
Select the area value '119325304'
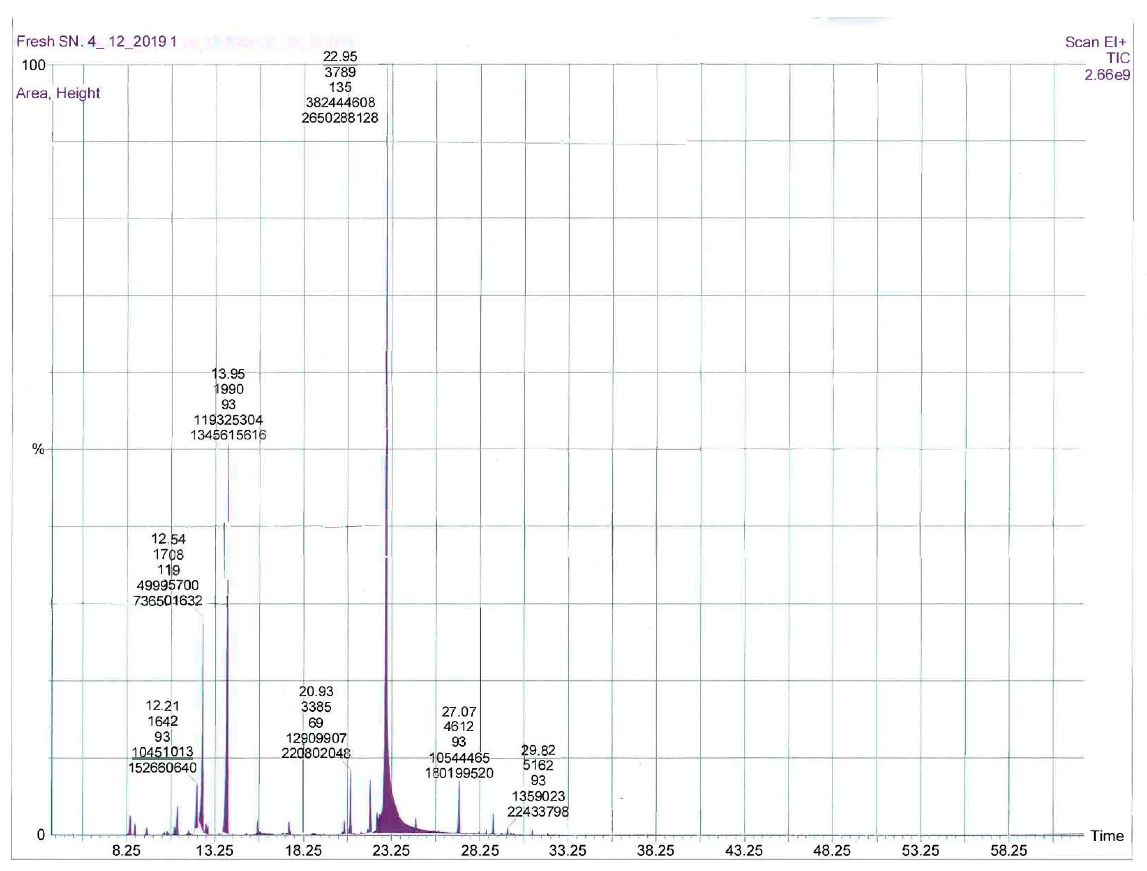[228, 420]
